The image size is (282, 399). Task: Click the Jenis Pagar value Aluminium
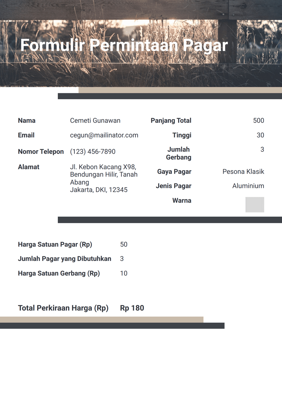click(248, 186)
